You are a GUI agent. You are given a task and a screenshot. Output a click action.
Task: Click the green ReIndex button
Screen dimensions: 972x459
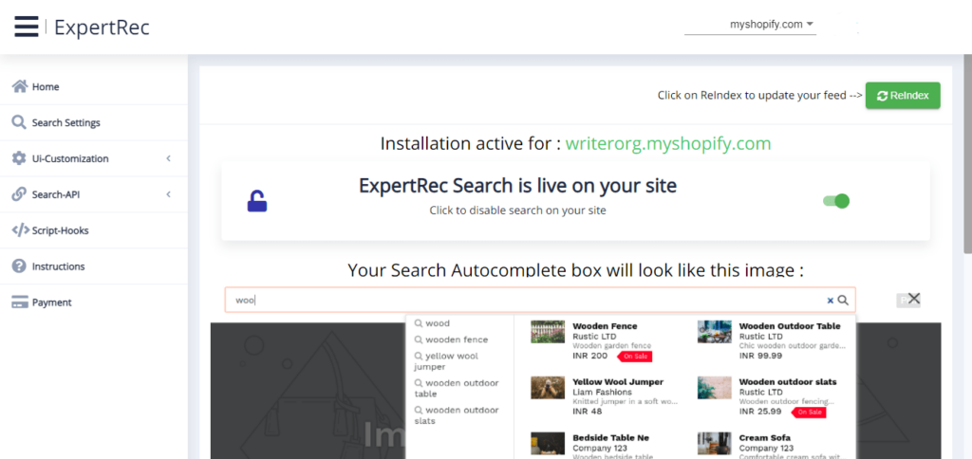903,96
